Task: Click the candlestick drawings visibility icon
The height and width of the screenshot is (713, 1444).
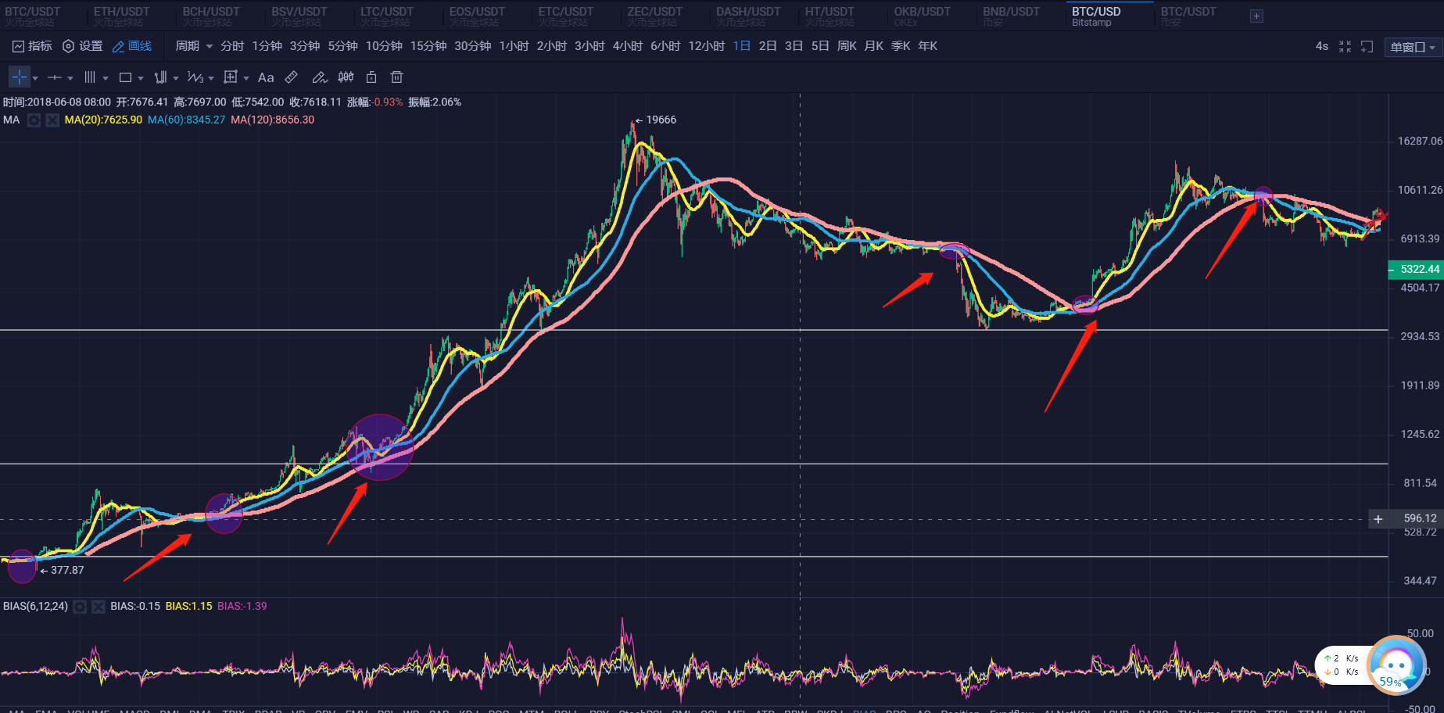Action: tap(346, 77)
